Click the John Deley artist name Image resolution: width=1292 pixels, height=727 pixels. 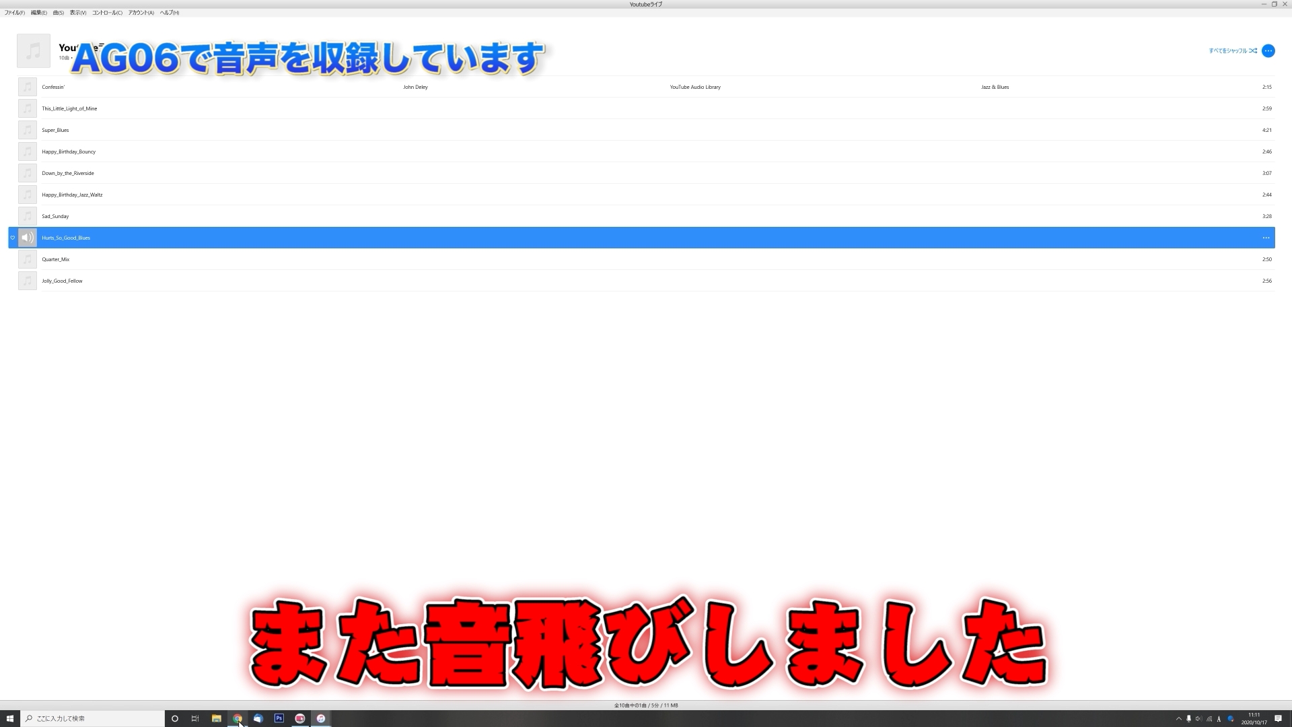(x=415, y=87)
